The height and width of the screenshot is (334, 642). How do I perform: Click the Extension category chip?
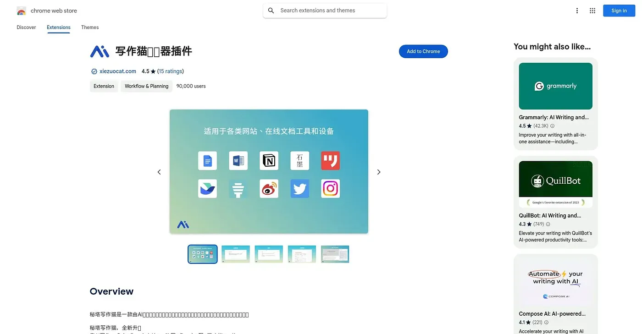click(x=104, y=86)
